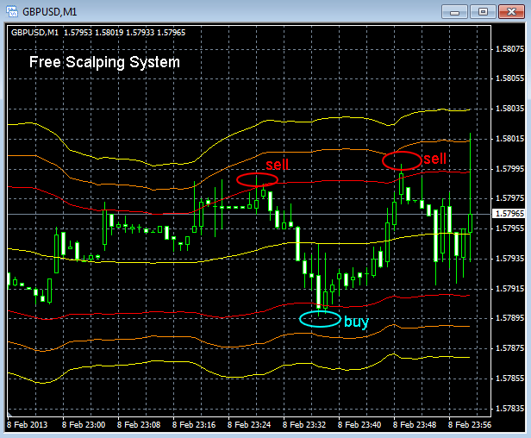Screen dimensions: 531x438
Task: Click the '8 Feb 23:00' time axis label
Action: tap(84, 425)
